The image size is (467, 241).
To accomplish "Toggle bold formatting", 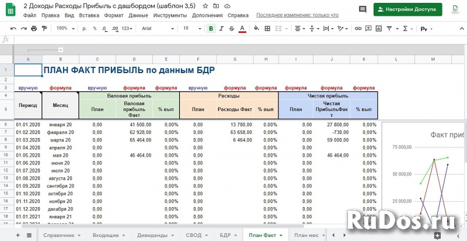I will coord(211,28).
